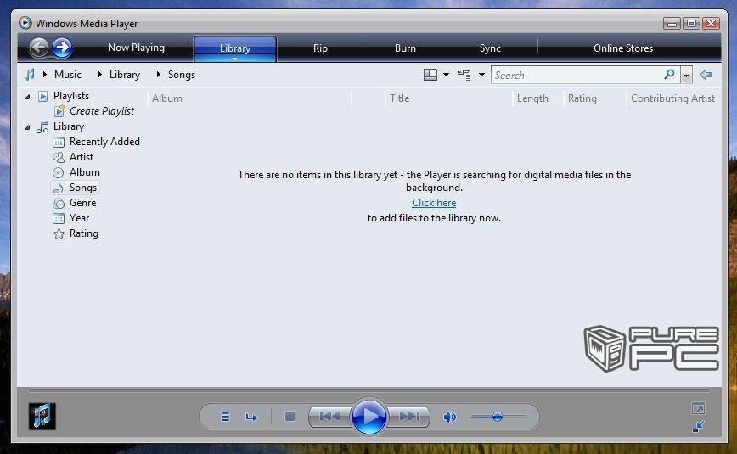Click the music note category icon in breadcrumb

coord(30,75)
